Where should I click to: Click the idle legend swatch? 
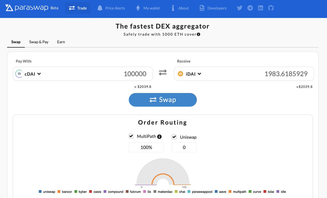[278, 192]
